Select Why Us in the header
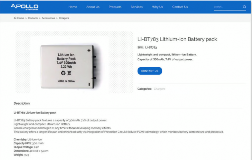Screen dimensions: 252x160 [x=157, y=7]
